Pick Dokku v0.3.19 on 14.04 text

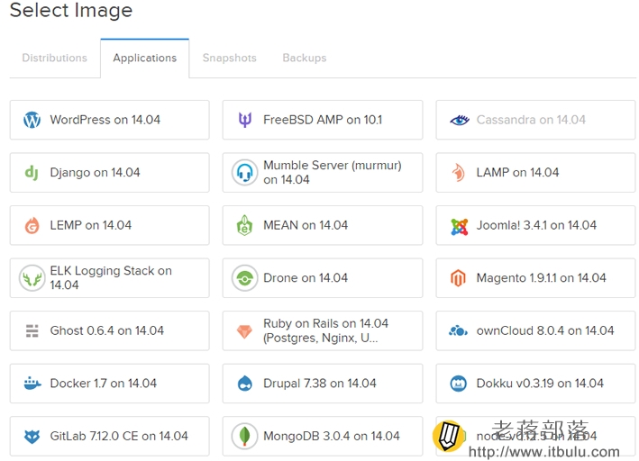(x=540, y=384)
